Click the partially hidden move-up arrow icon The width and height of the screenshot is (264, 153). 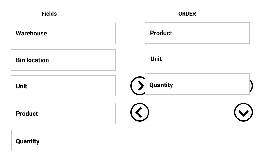point(251,86)
